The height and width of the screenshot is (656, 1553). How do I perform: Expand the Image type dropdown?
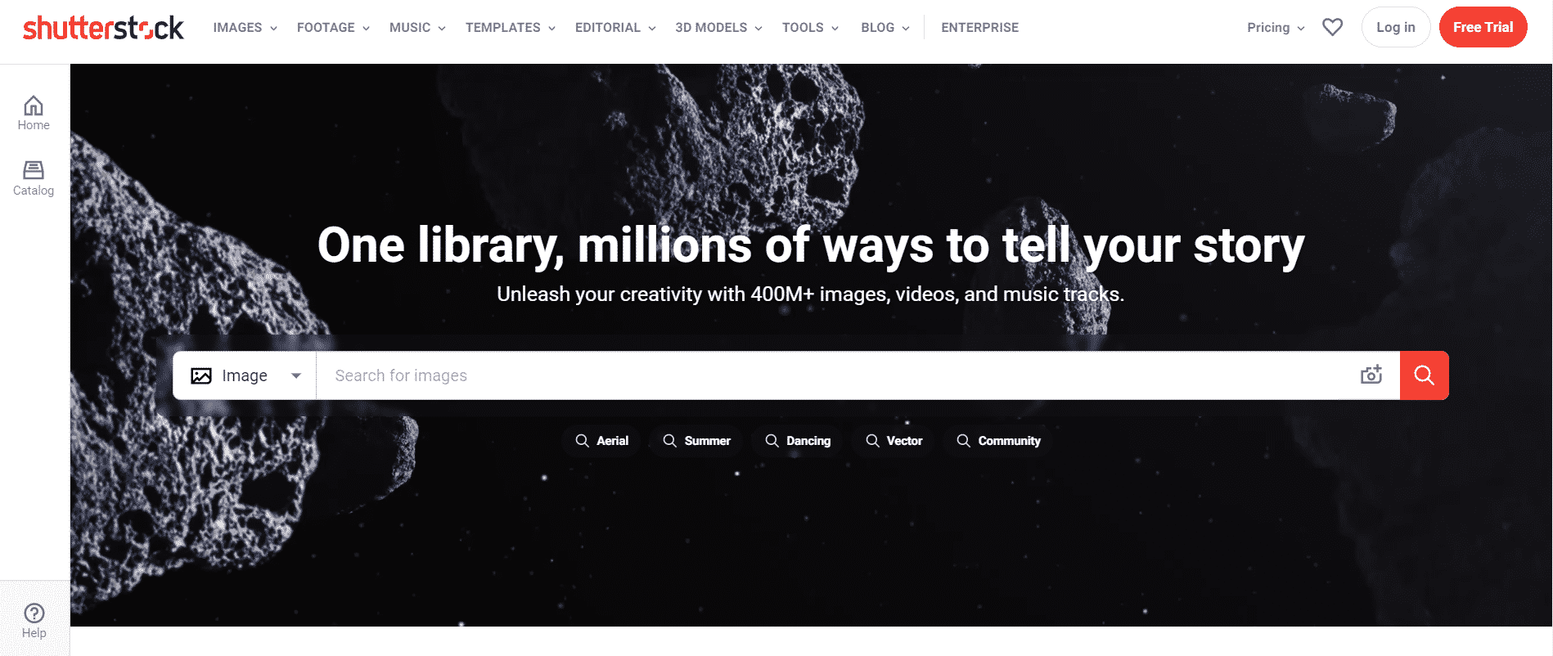click(x=245, y=375)
